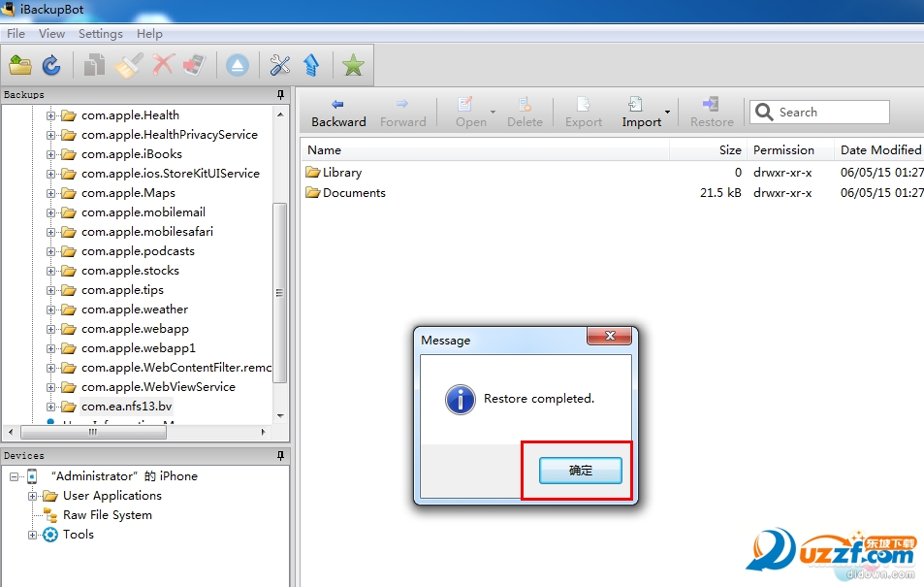The image size is (924, 587).
Task: Open the File menu
Action: coord(16,34)
